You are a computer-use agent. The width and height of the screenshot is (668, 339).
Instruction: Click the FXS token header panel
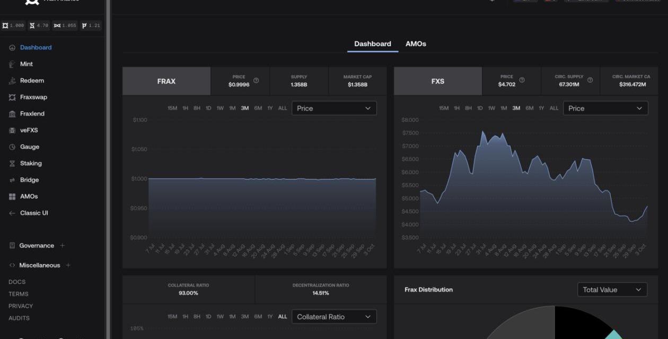[437, 81]
